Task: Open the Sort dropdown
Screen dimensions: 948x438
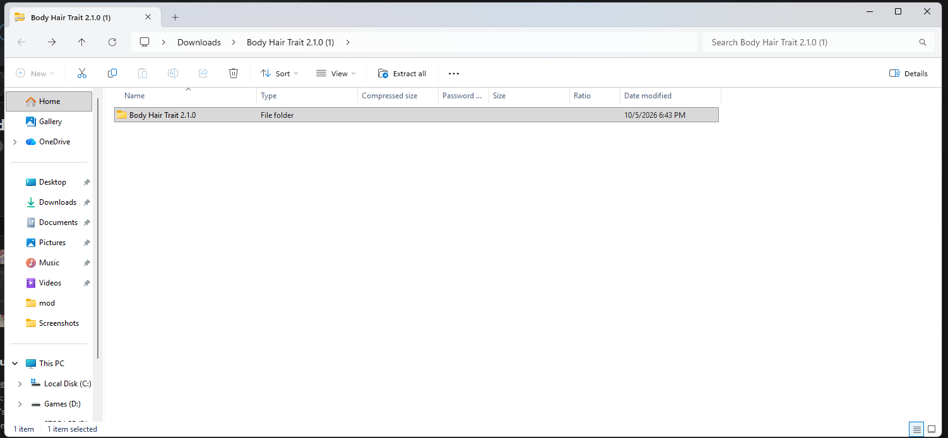Action: coord(280,74)
